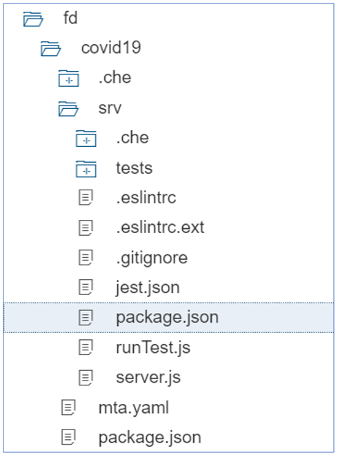Click the mta.yaml file icon
The height and width of the screenshot is (455, 338).
68,407
